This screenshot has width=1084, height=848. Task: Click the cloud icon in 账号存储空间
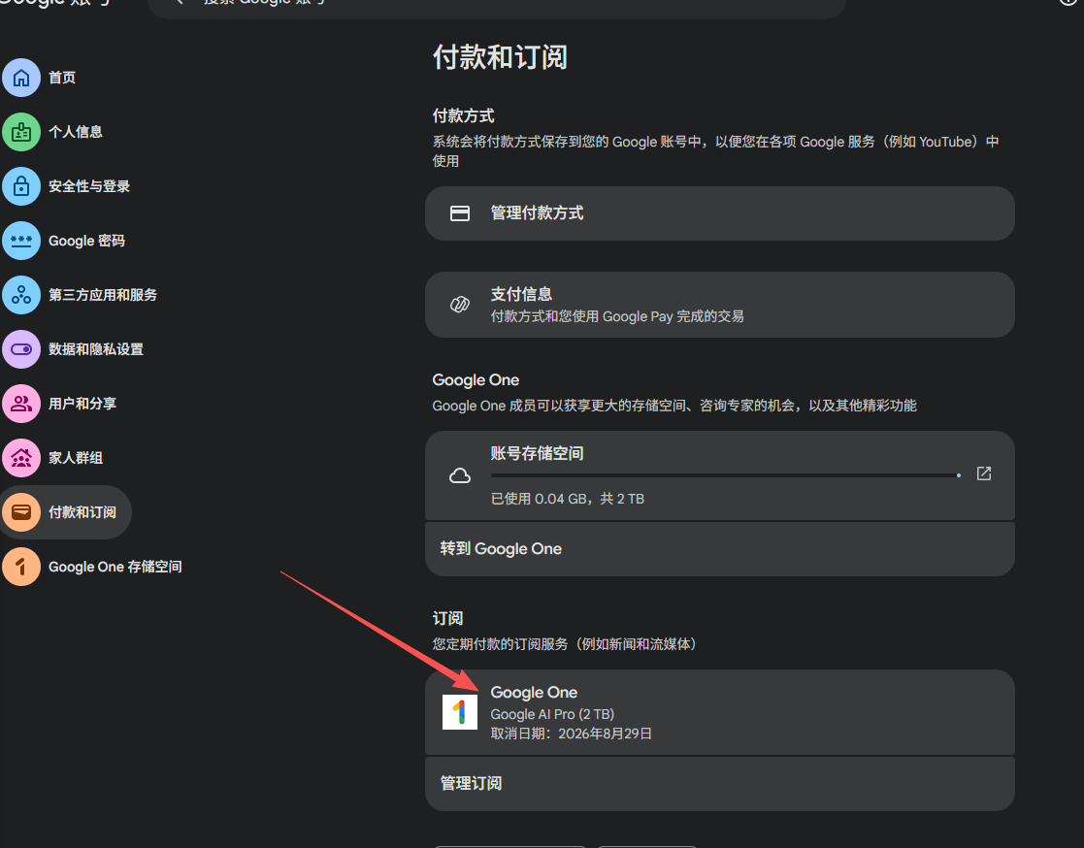click(460, 475)
